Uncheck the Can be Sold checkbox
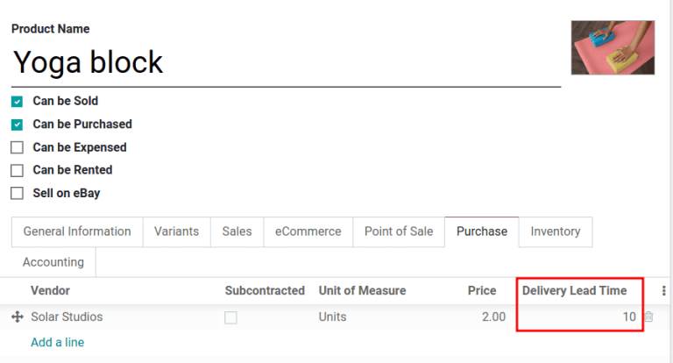The width and height of the screenshot is (673, 363). click(17, 102)
